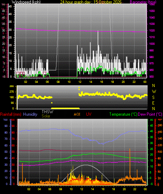Click the "1000" barometer axis value
The width and height of the screenshot is (163, 194).
click(x=152, y=44)
